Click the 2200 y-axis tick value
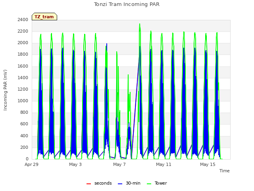The image size is (254, 191). pos(23,31)
